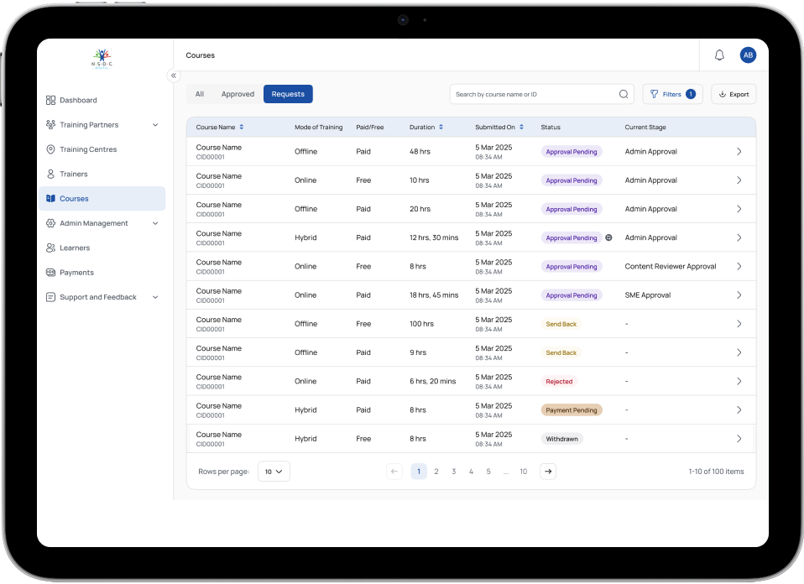Open the Filters button
This screenshot has width=804, height=584.
click(672, 94)
